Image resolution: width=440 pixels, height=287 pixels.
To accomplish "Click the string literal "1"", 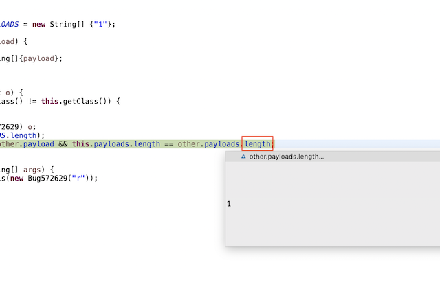I will pyautogui.click(x=100, y=25).
